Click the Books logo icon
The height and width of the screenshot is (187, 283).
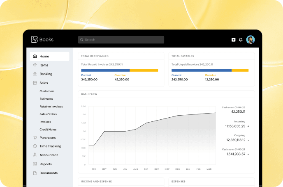34,39
